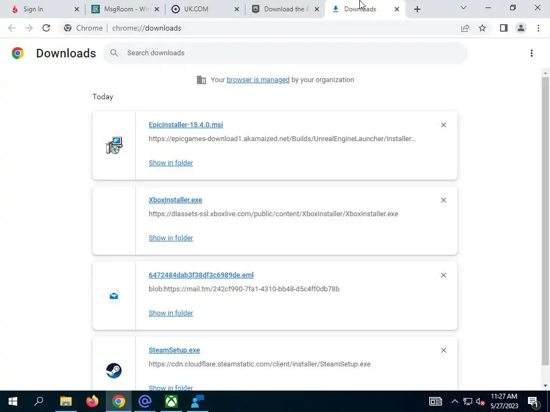Open the news widget tray icon
The image size is (550, 412).
point(435,401)
